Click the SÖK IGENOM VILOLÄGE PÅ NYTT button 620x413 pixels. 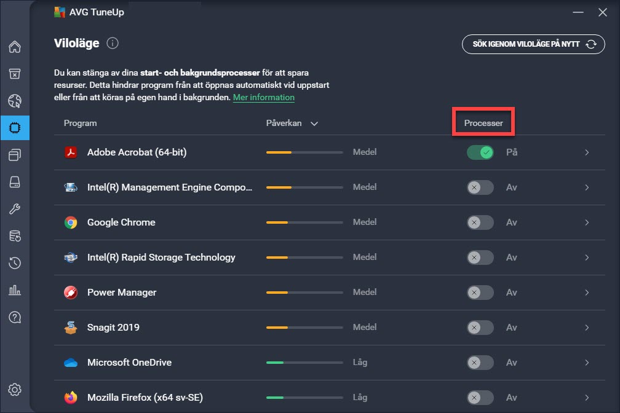533,44
